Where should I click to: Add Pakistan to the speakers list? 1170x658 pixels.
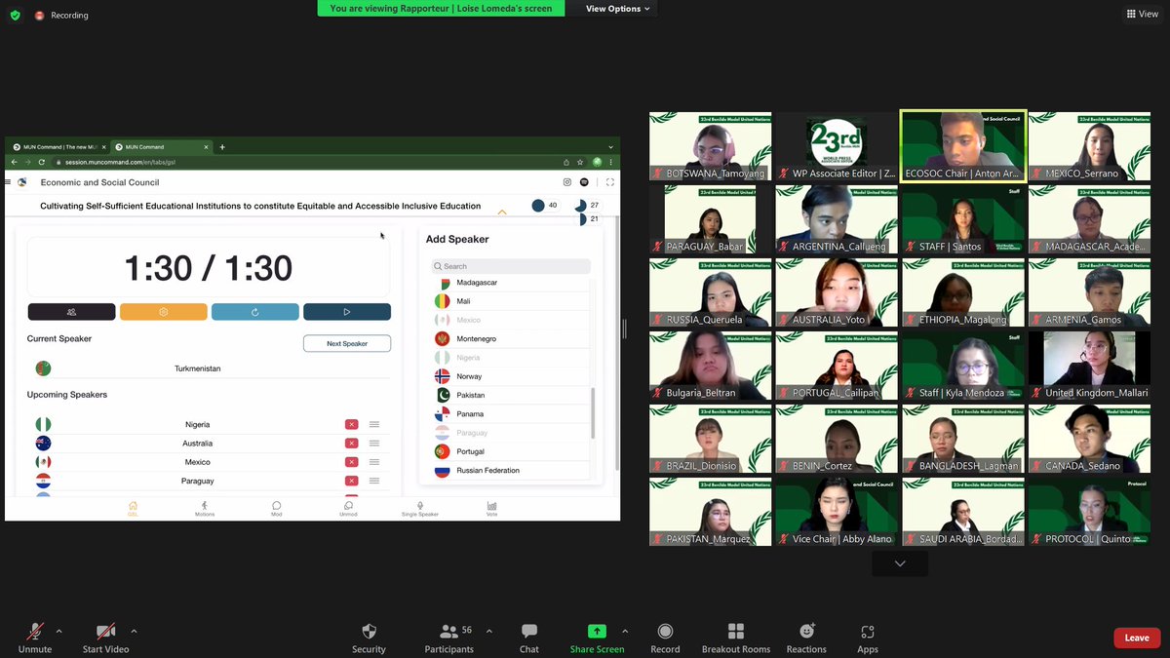pos(510,395)
